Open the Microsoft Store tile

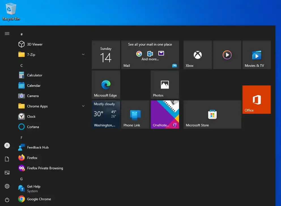(x=212, y=114)
